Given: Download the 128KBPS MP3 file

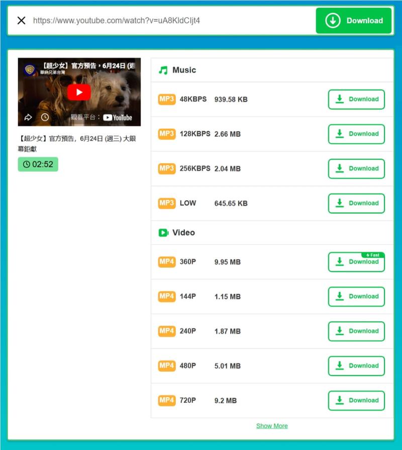Looking at the screenshot, I should 356,134.
